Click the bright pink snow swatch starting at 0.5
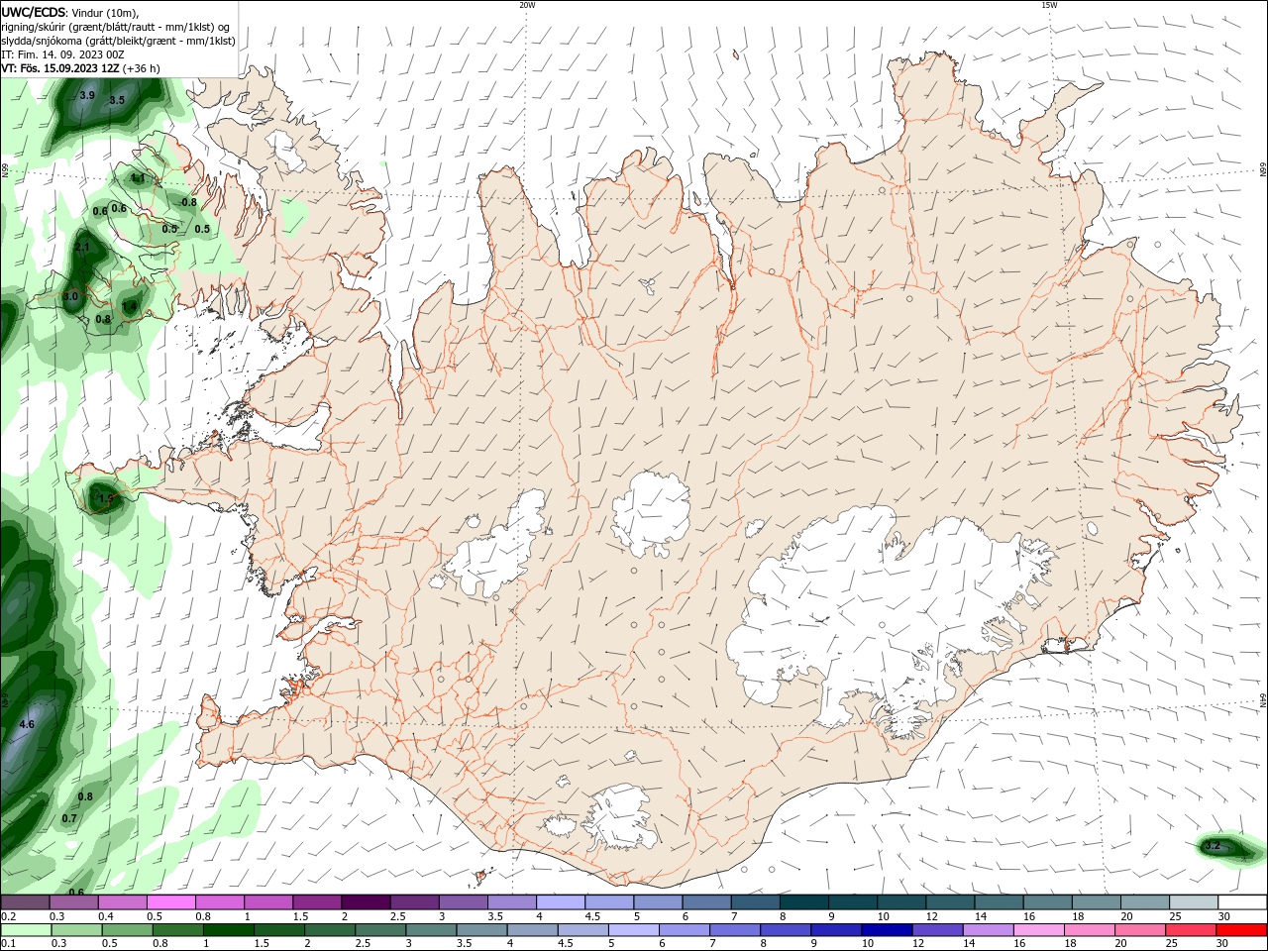The width and height of the screenshot is (1268, 951). [170, 902]
